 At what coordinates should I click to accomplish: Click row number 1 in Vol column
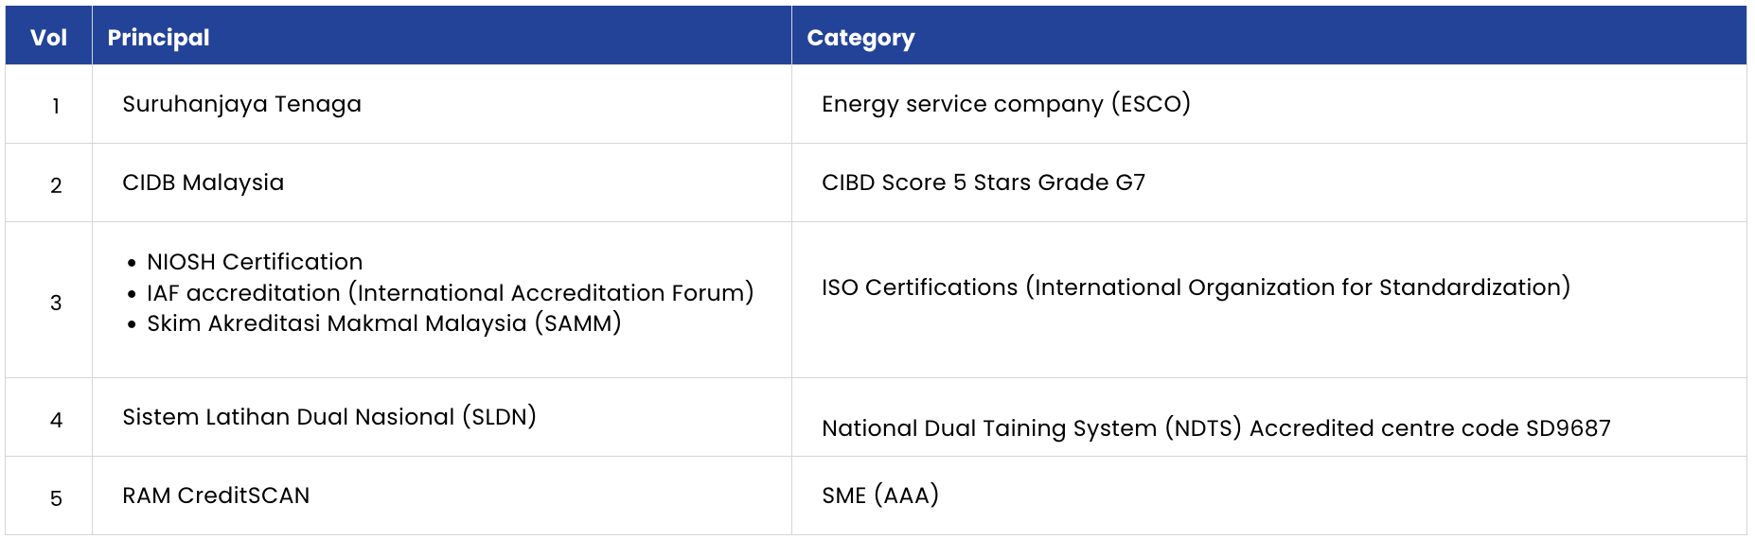click(x=56, y=106)
